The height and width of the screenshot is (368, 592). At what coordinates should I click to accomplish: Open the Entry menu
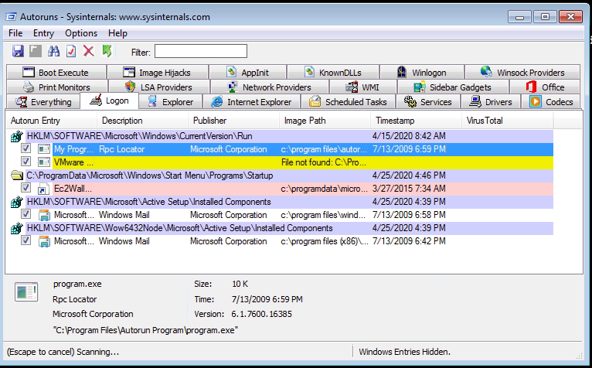[43, 33]
